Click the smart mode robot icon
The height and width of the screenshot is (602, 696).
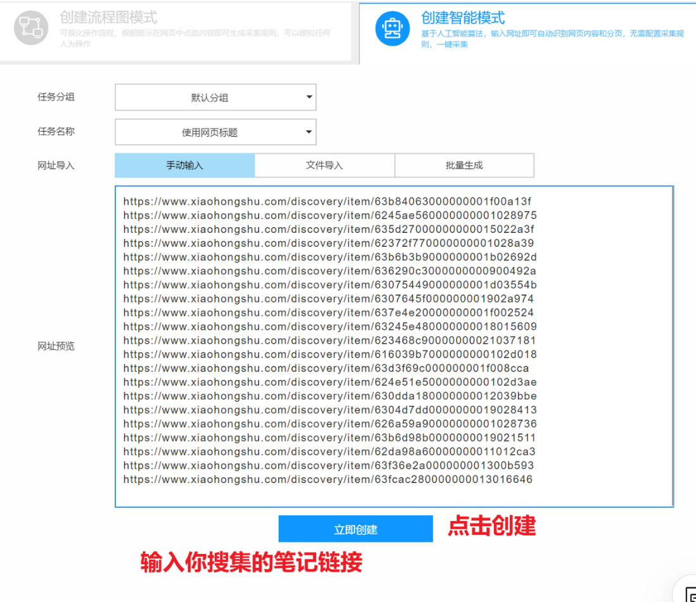393,29
